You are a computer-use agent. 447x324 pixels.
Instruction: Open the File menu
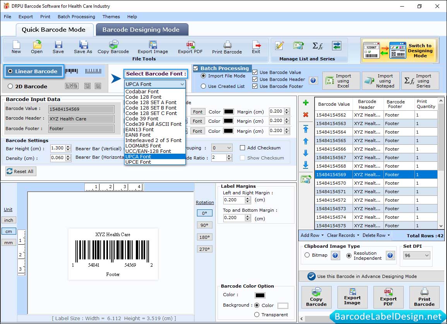pyautogui.click(x=7, y=17)
